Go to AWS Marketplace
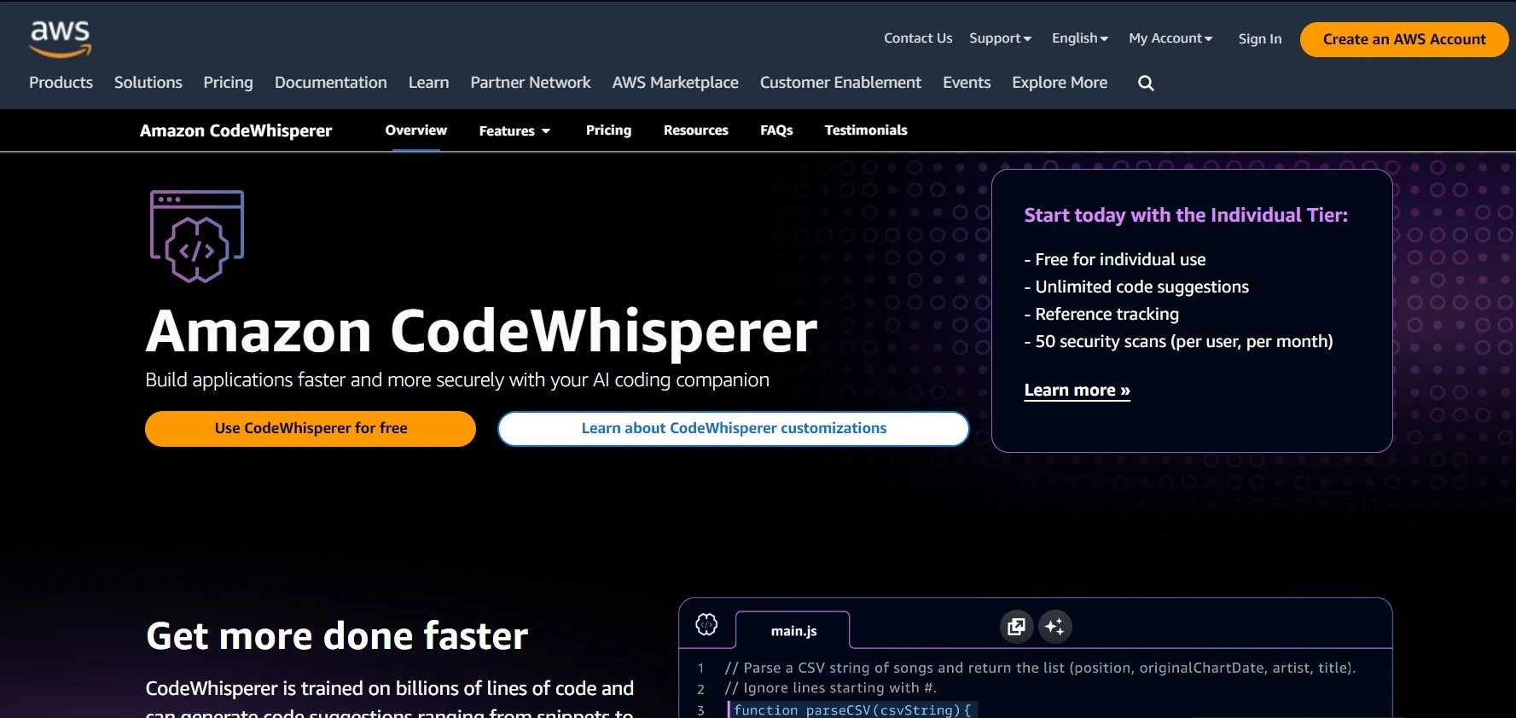The height and width of the screenshot is (718, 1516). tap(675, 83)
